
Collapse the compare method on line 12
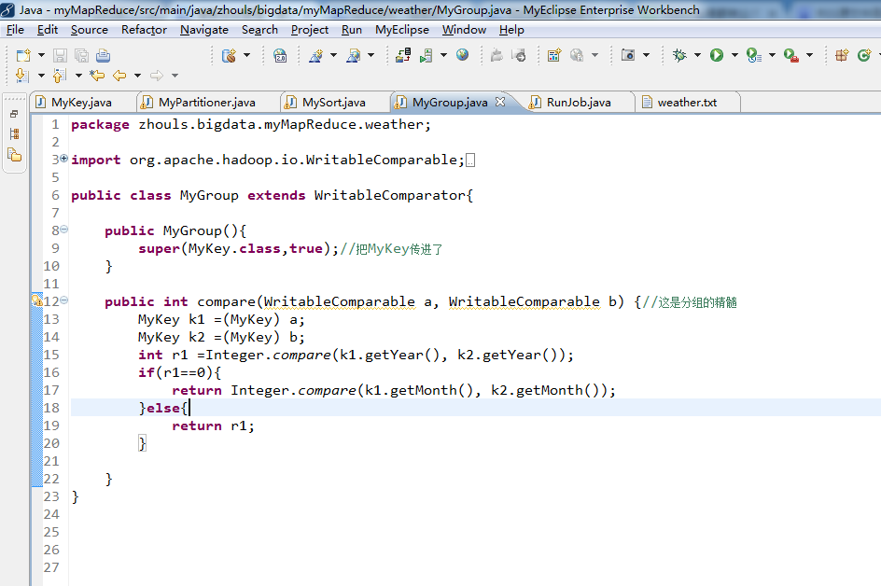click(64, 300)
